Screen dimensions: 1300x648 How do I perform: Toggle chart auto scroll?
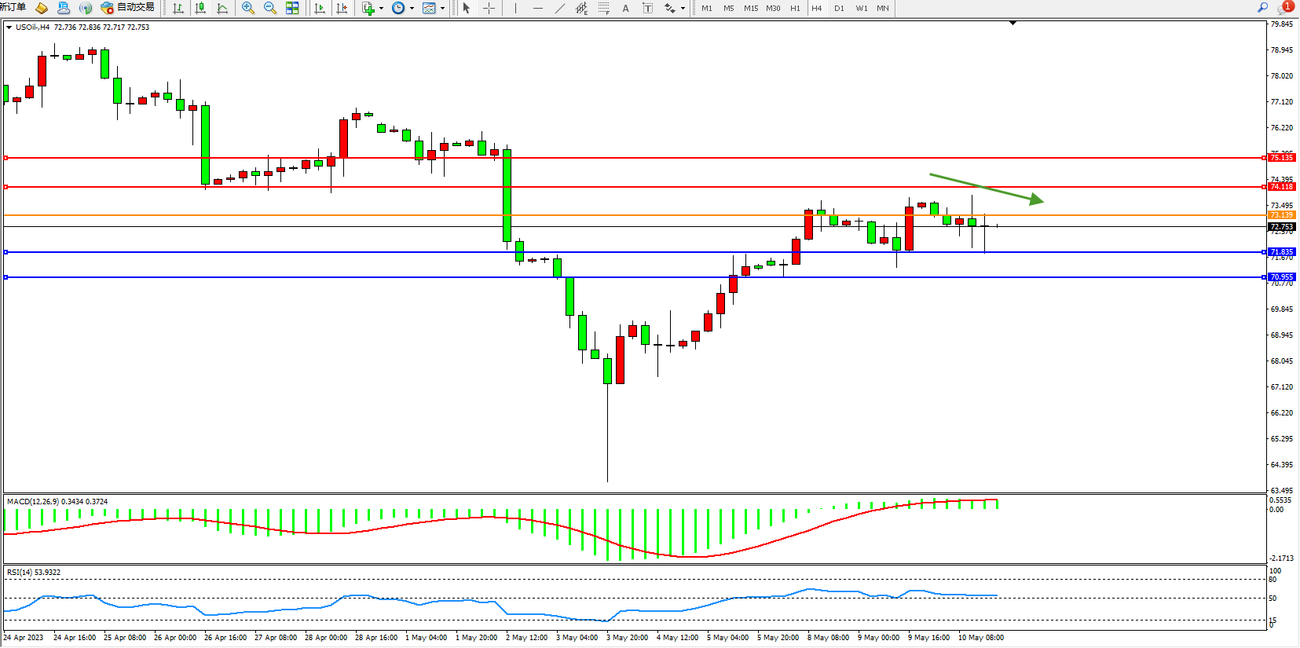tap(320, 8)
